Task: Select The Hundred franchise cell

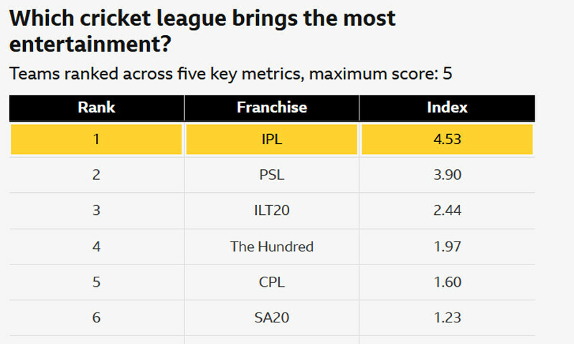Action: 271,247
